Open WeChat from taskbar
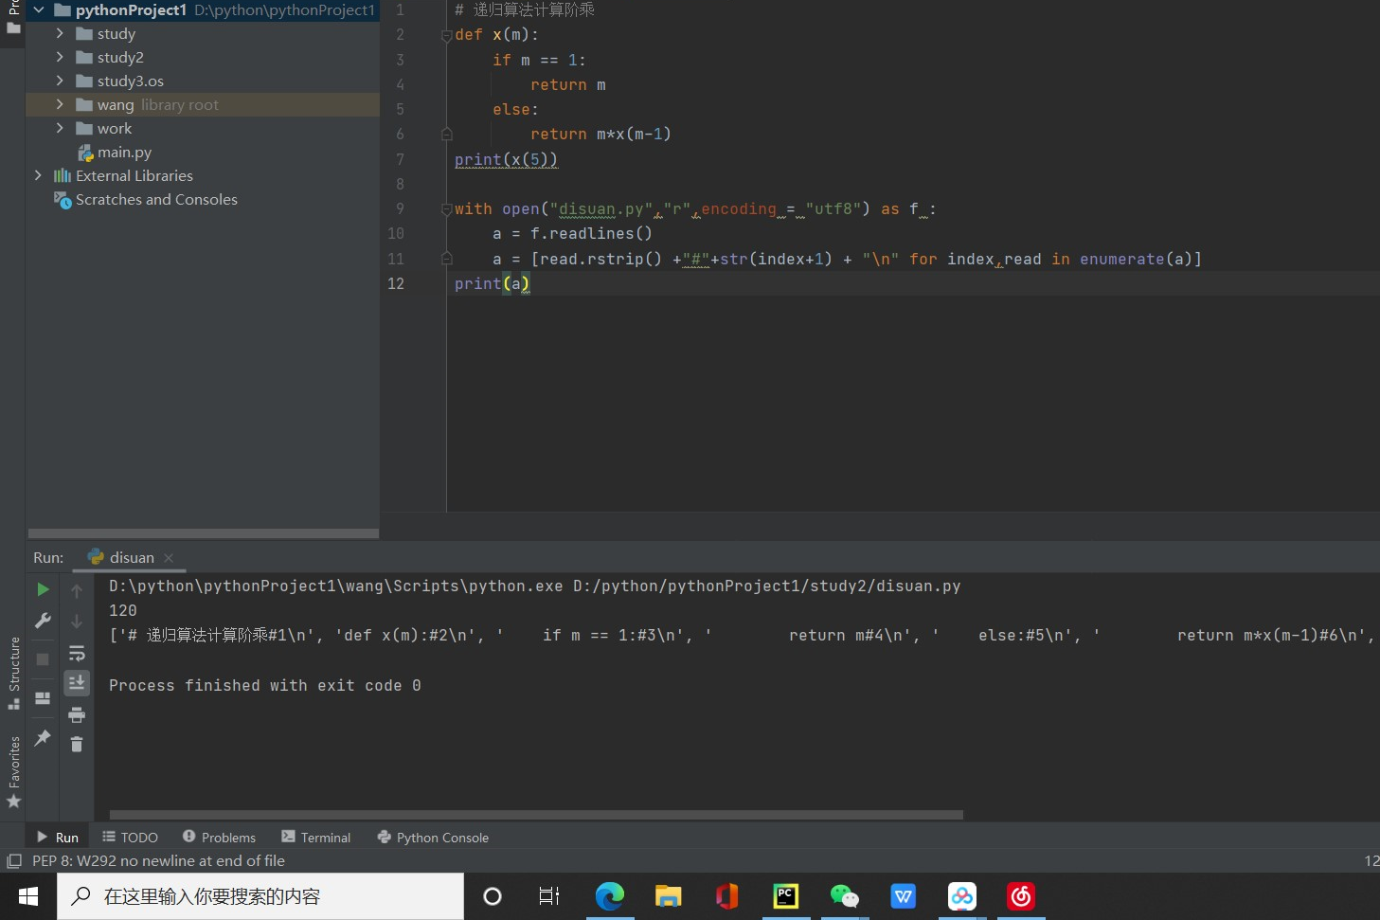 (x=845, y=896)
